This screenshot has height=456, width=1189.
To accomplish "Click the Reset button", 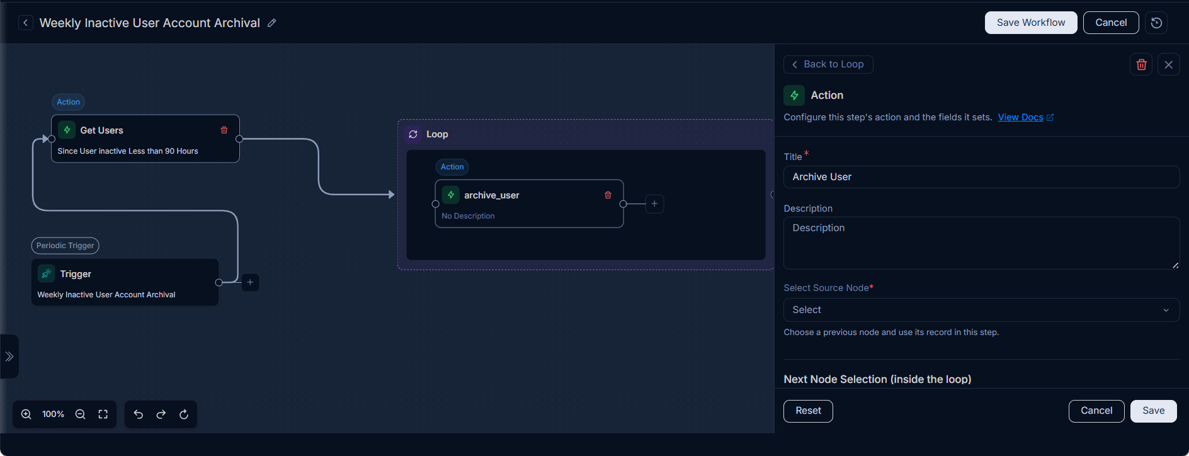I will point(808,411).
